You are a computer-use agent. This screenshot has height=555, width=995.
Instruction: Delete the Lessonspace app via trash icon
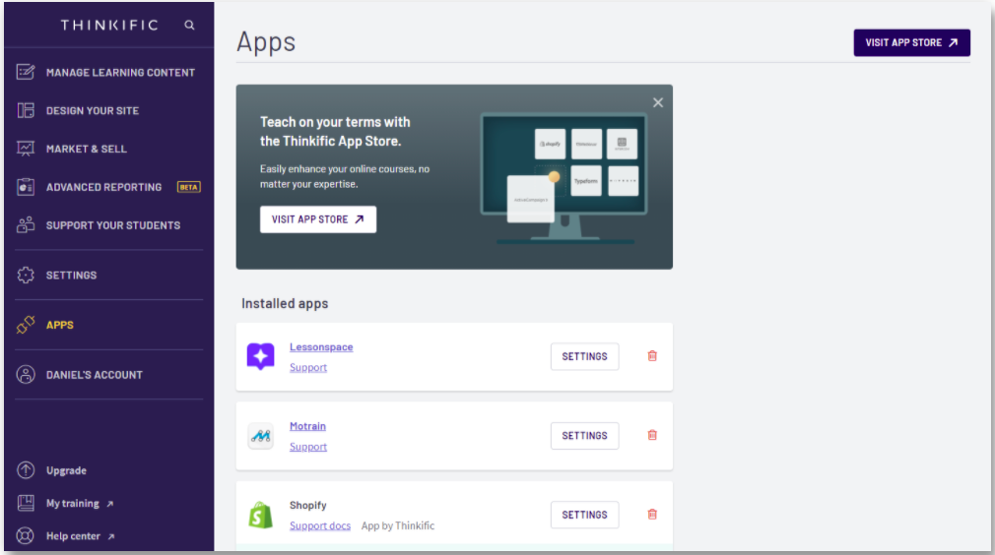652,356
